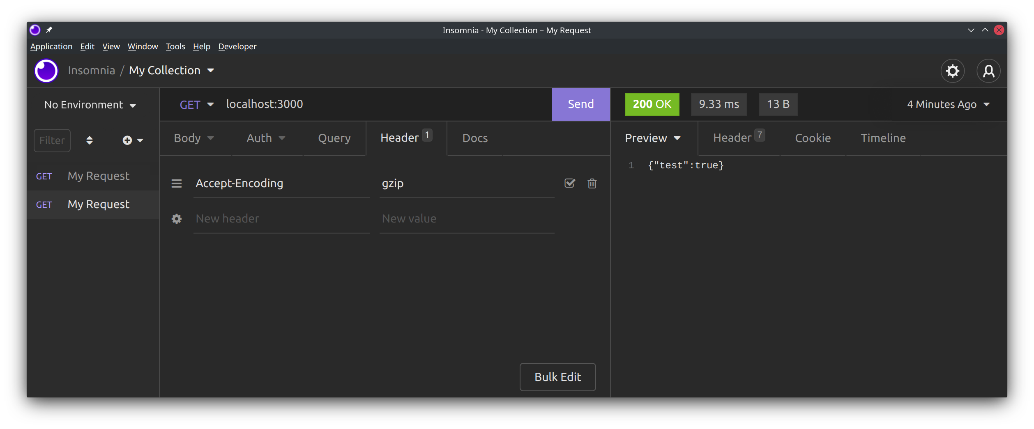Open the Insomnia application settings gear
This screenshot has width=1034, height=429.
(953, 71)
